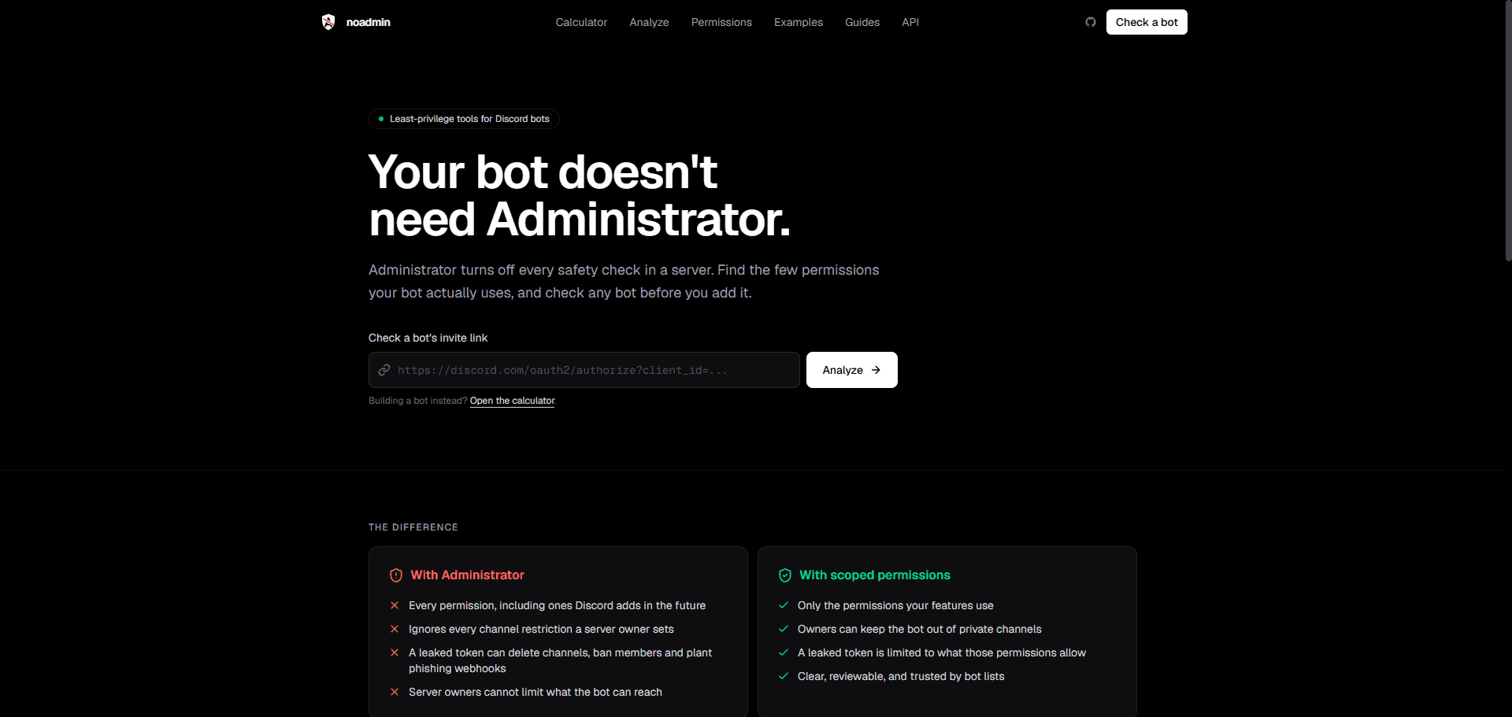Go to the Analyze nav item
Screen dimensions: 1512x717
pyautogui.click(x=649, y=22)
